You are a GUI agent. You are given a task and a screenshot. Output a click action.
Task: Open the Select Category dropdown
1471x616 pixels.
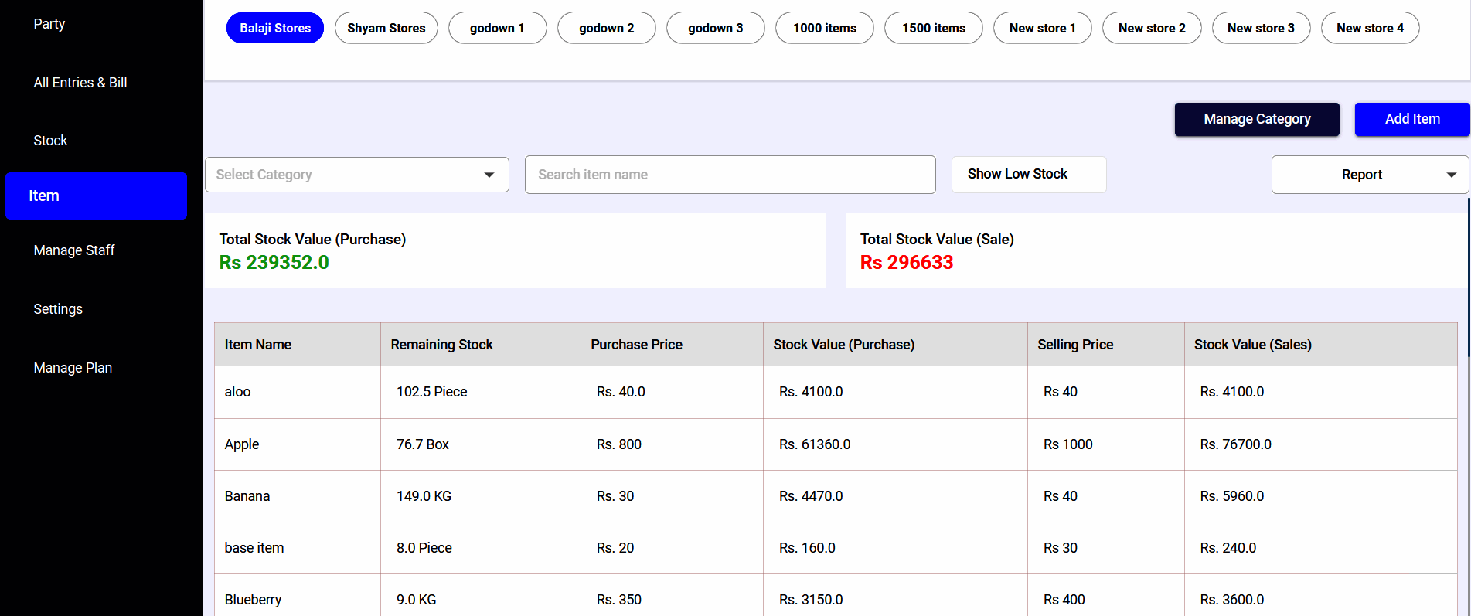(356, 175)
